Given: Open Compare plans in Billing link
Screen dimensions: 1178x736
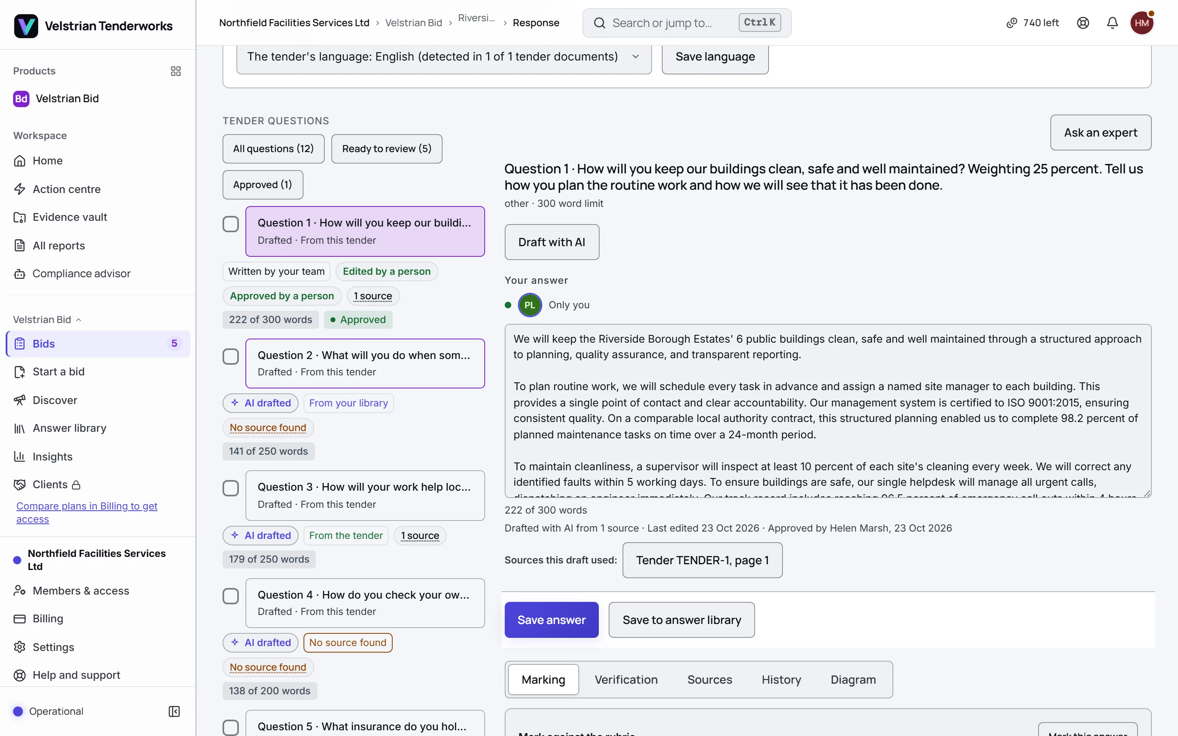Looking at the screenshot, I should point(87,513).
